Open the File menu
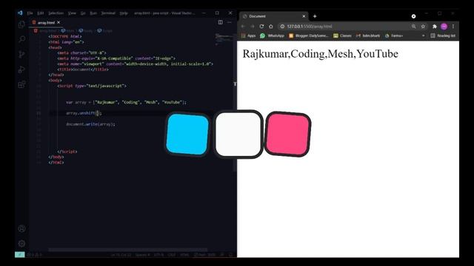The height and width of the screenshot is (266, 474). pyautogui.click(x=30, y=13)
